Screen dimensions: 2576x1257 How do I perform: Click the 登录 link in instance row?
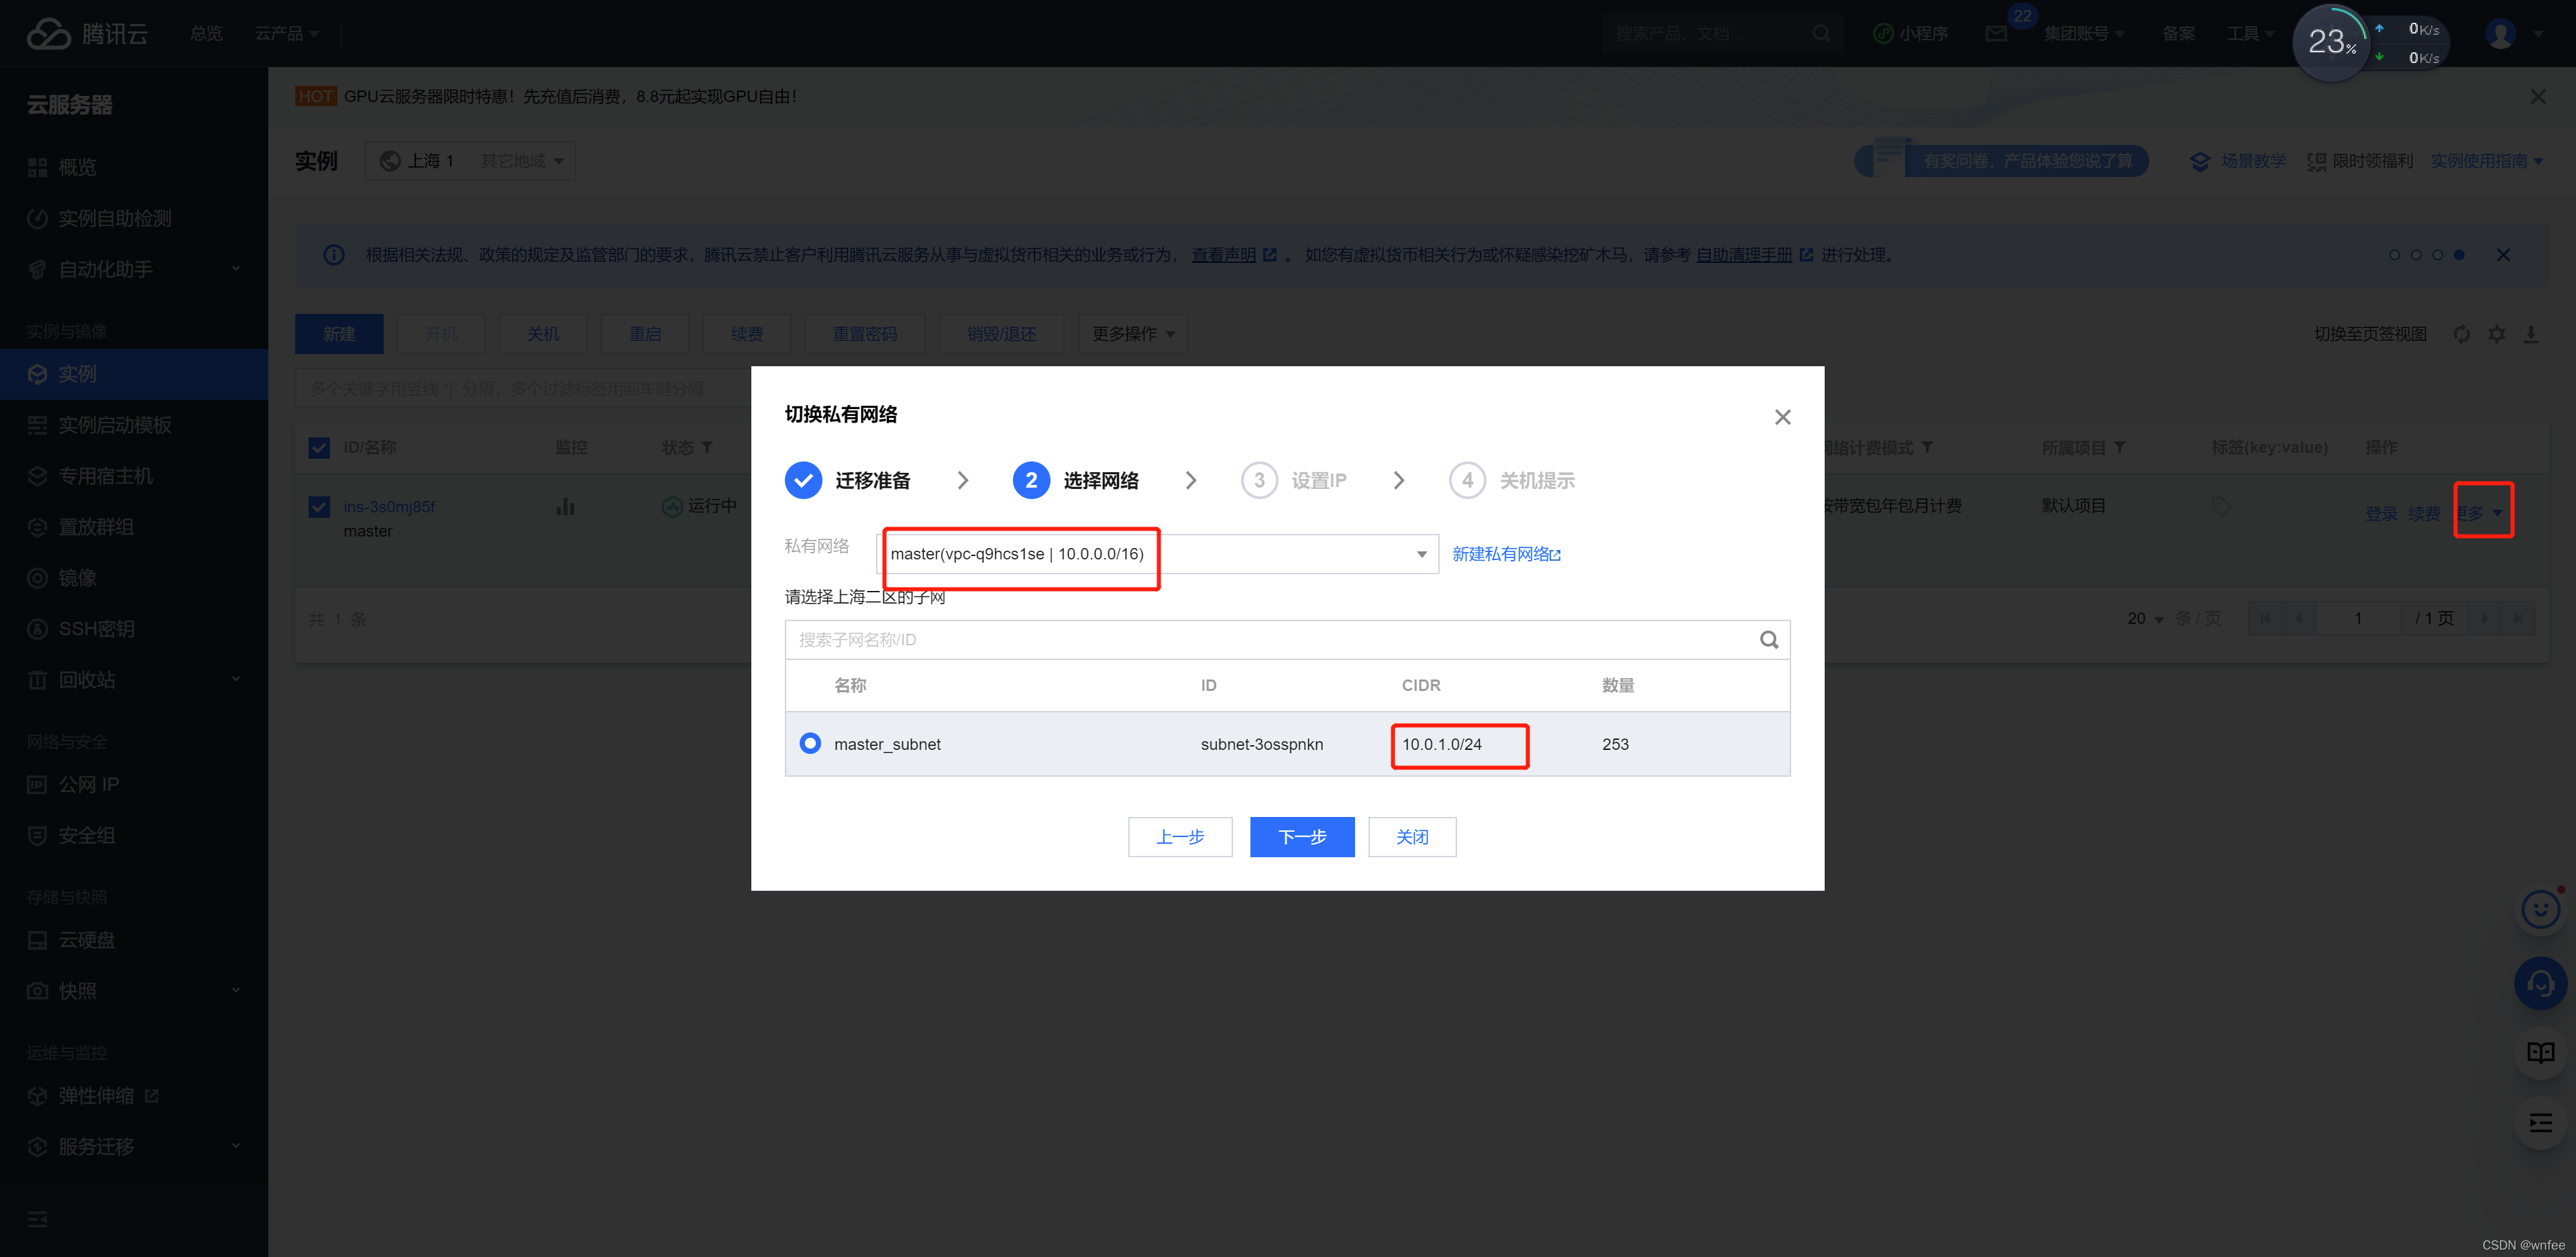[2381, 513]
